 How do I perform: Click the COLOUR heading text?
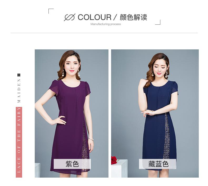tap(95, 17)
